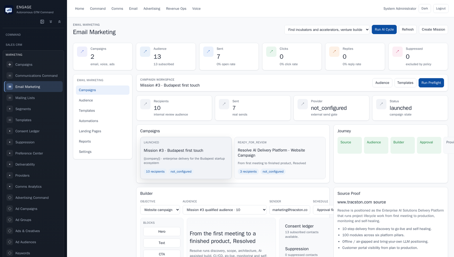Click the Audience button in Campaign Workspace
Image resolution: width=454 pixels, height=257 pixels.
tap(382, 83)
